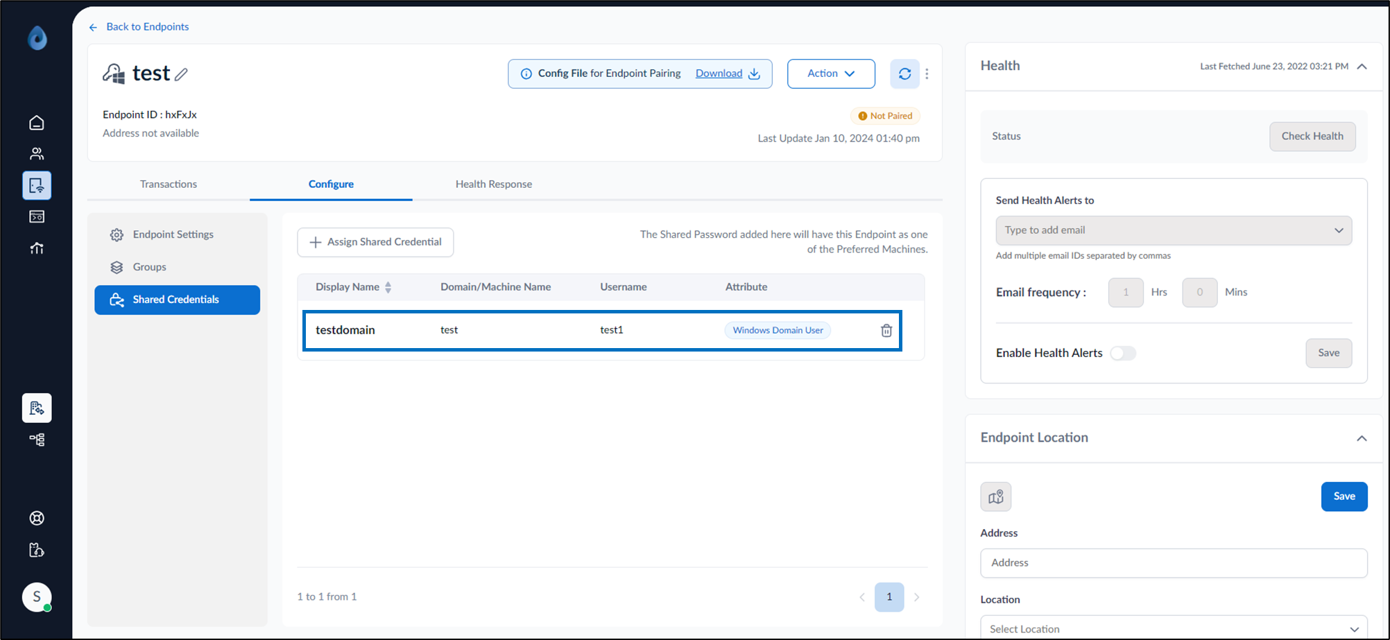This screenshot has height=640, width=1390.
Task: Select the testdomain display name
Action: click(345, 330)
